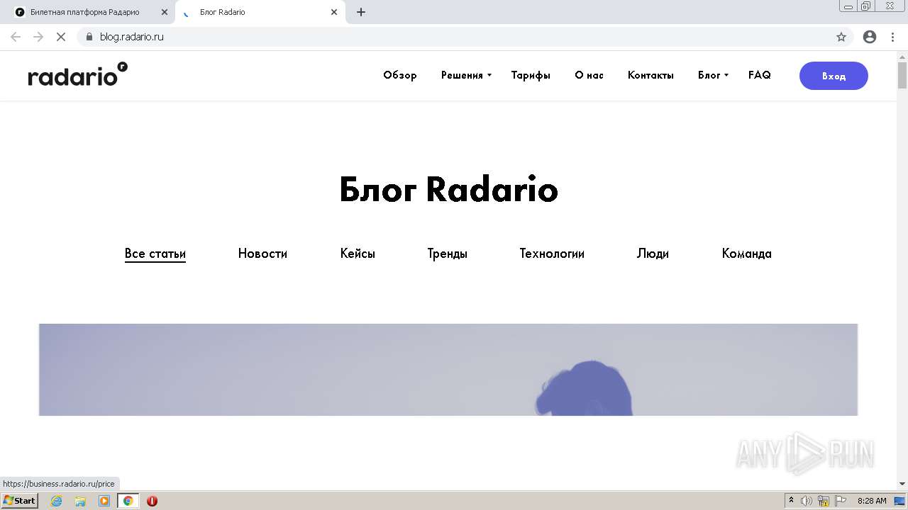Open the Тарифы page
The image size is (908, 510).
coord(531,75)
